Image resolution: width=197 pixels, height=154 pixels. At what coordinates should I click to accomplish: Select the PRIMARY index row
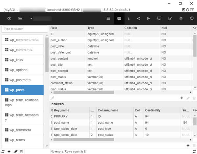pos(120,116)
